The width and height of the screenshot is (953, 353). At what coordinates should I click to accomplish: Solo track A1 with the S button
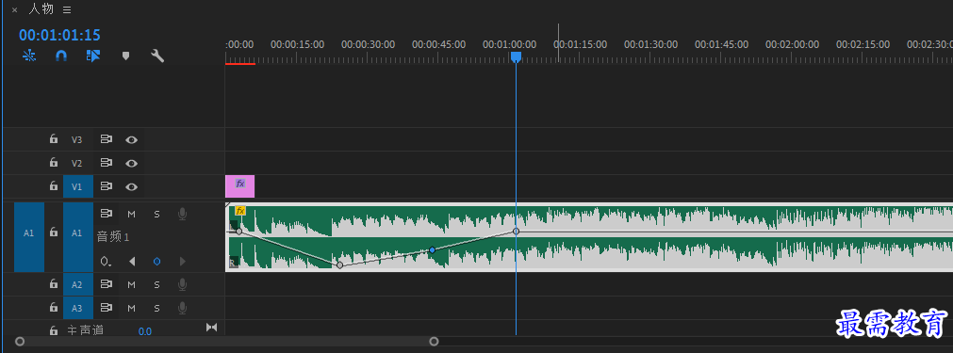(156, 214)
